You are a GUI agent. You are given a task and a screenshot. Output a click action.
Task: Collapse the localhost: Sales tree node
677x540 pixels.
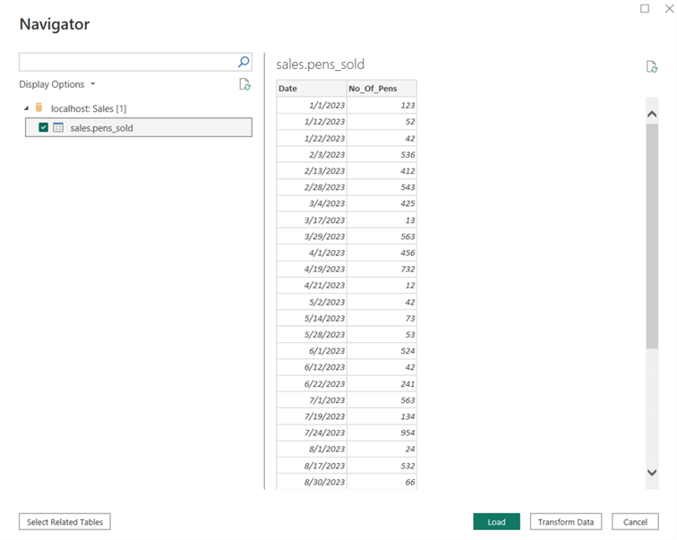26,108
